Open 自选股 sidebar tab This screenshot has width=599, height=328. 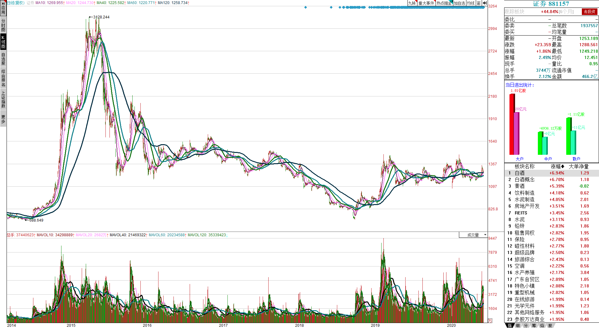pyautogui.click(x=3, y=59)
